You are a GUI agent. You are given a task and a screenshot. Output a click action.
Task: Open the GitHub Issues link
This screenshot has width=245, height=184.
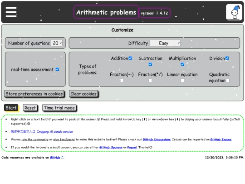(x=221, y=139)
